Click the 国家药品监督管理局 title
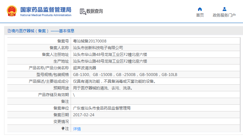 (x=46, y=10)
